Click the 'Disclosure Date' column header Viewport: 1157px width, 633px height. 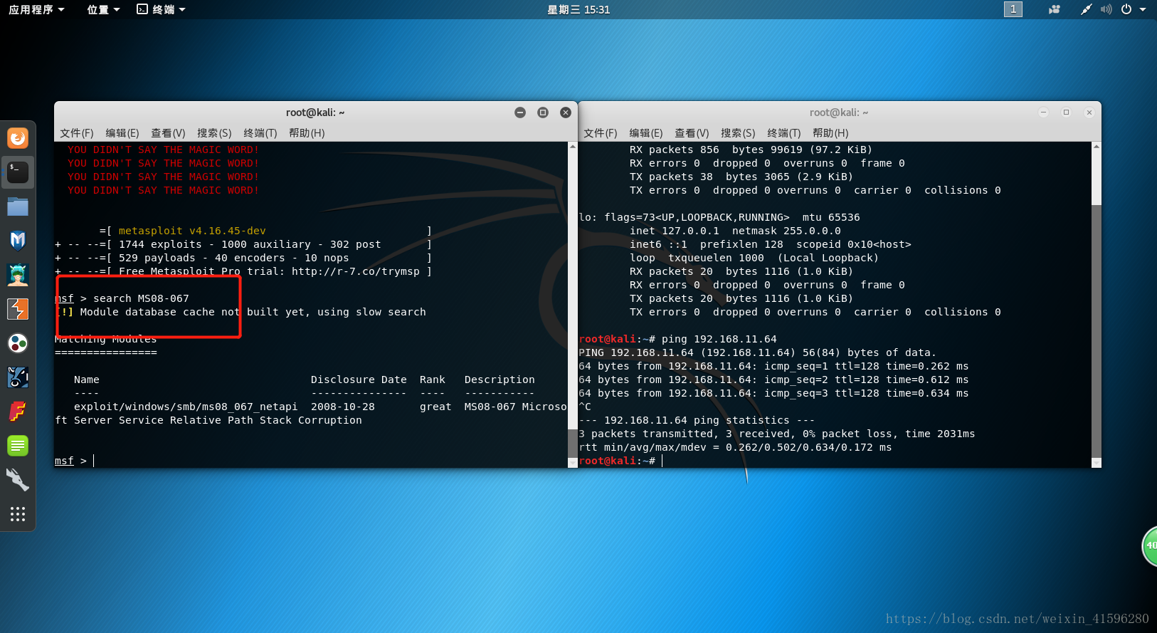(359, 380)
